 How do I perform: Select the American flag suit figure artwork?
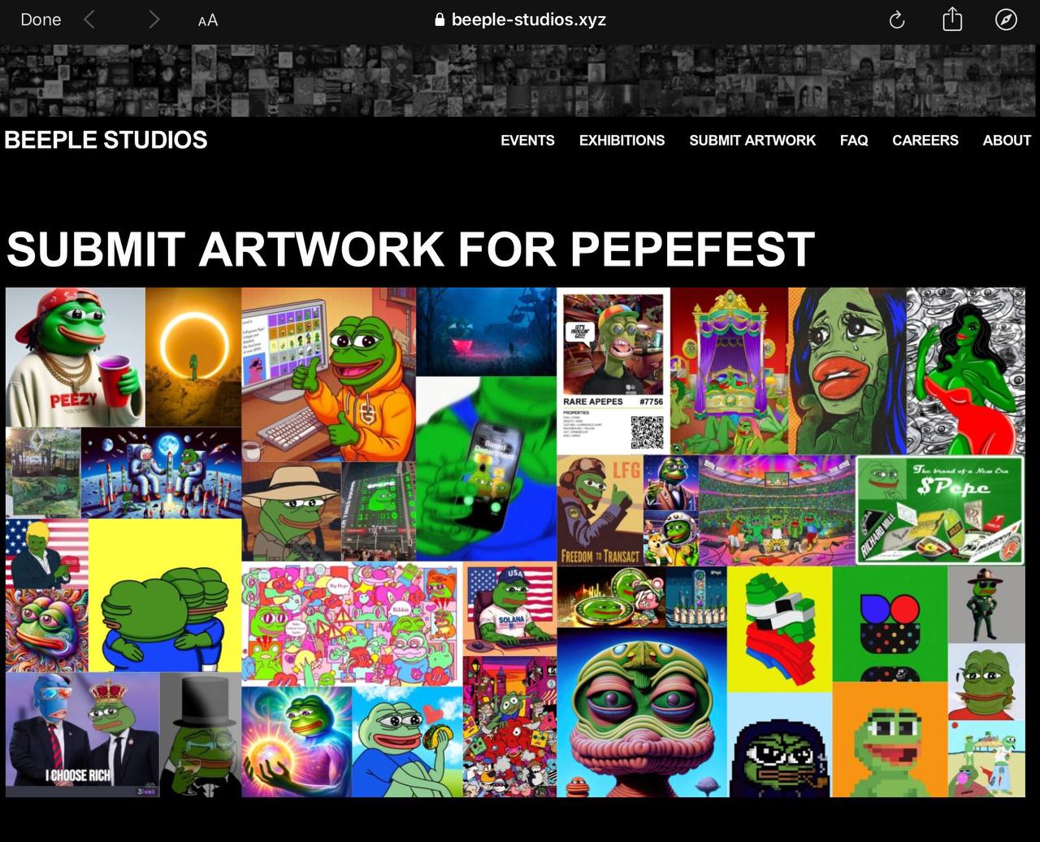coord(46,554)
